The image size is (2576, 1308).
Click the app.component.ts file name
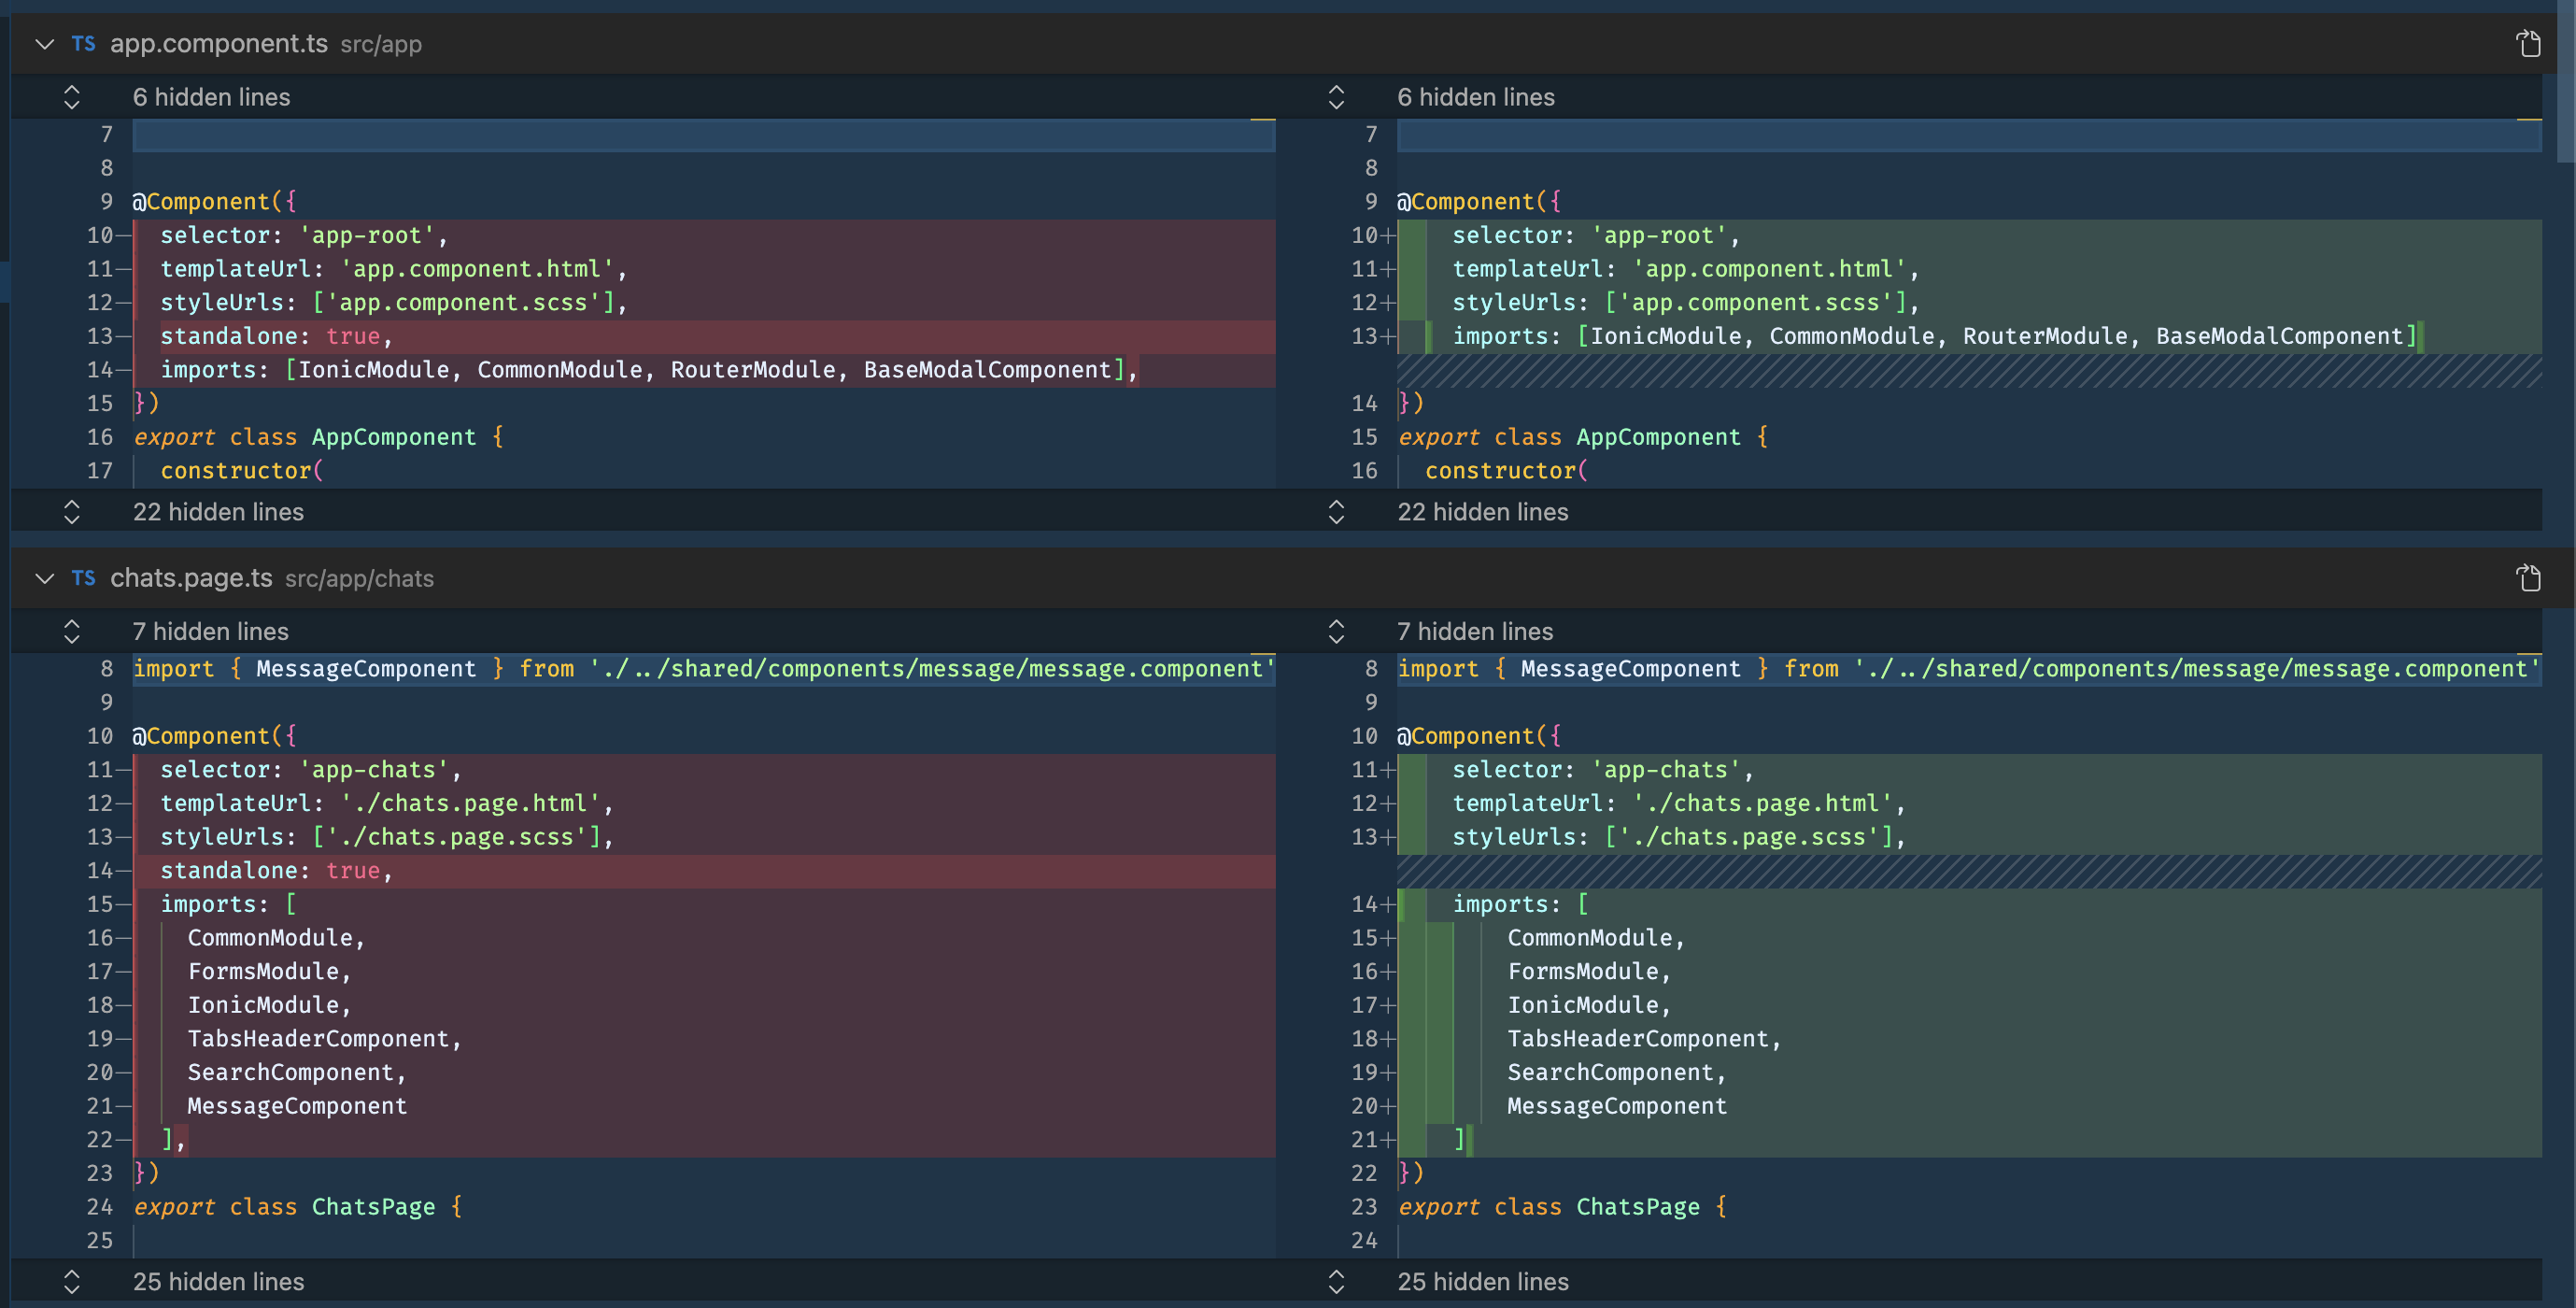point(218,44)
